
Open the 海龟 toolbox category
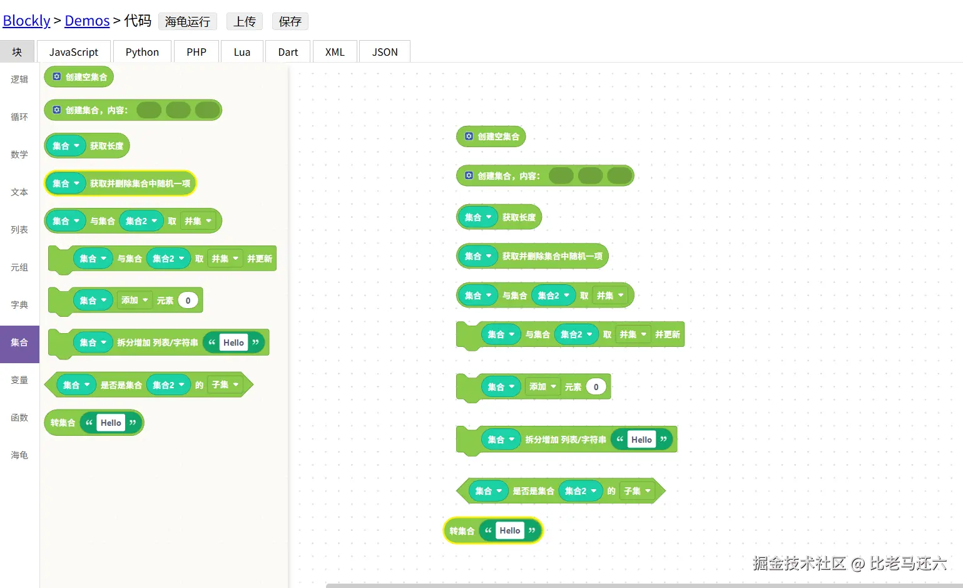pyautogui.click(x=19, y=455)
